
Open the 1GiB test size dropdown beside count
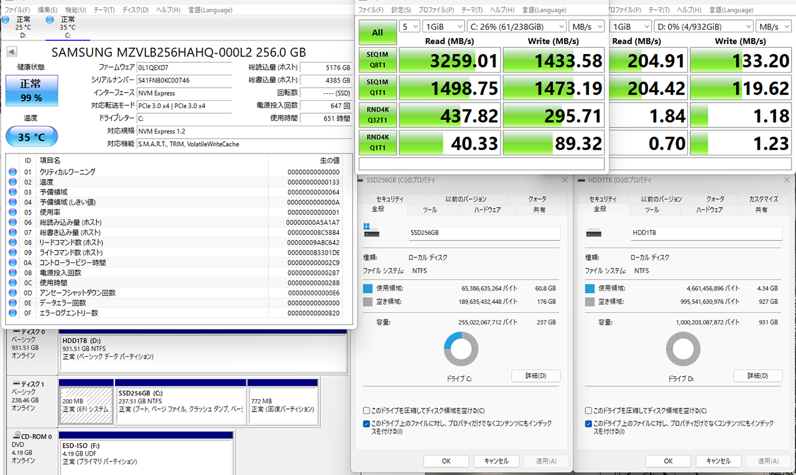[443, 26]
